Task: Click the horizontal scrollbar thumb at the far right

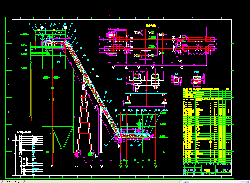Action: (244, 182)
